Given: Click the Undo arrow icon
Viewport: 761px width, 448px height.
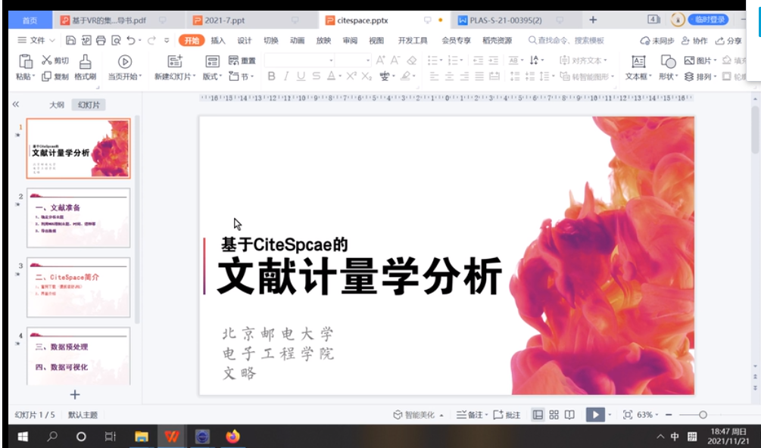Looking at the screenshot, I should click(x=131, y=40).
